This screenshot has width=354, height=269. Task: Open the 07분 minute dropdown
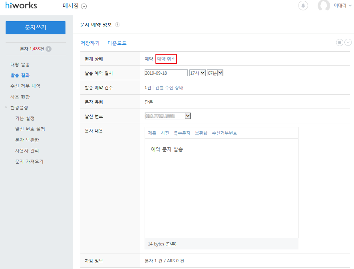220,73
